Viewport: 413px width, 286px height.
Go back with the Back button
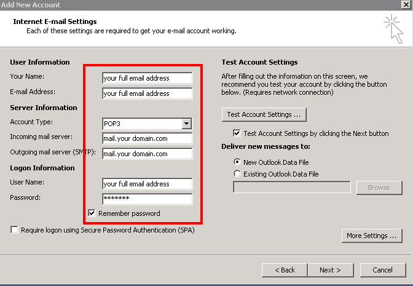pyautogui.click(x=285, y=270)
